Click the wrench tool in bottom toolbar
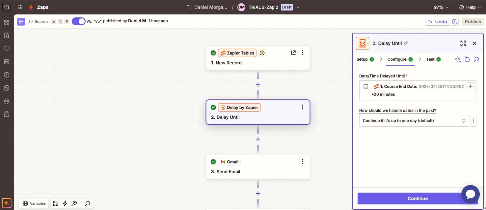Image resolution: width=486 pixels, height=210 pixels. 74,203
